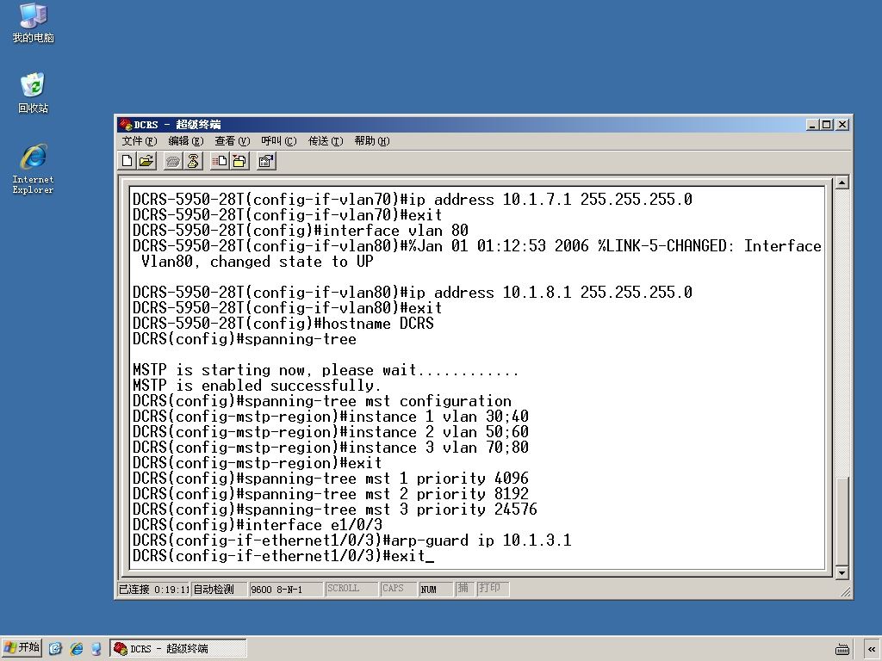The image size is (882, 661).
Task: Click the first quick launch icon beside 开始
Action: 55,649
